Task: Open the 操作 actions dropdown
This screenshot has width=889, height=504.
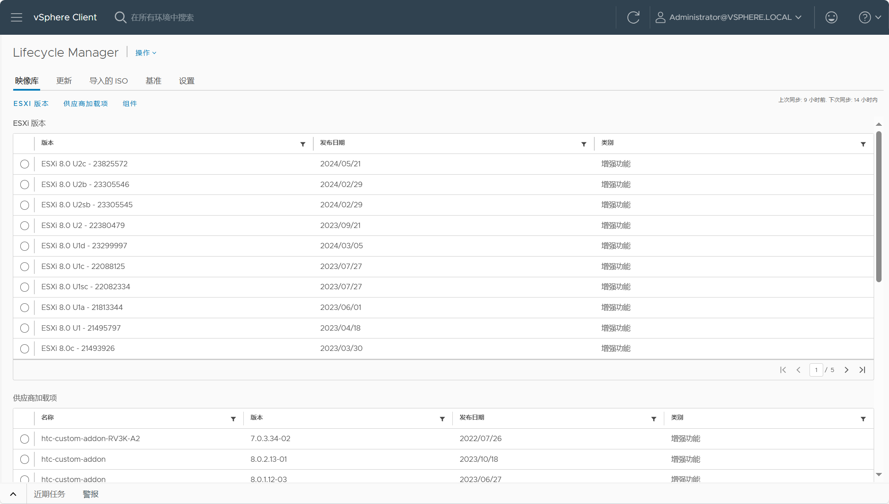Action: click(x=146, y=53)
